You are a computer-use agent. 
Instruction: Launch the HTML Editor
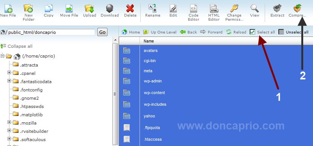coord(214,13)
